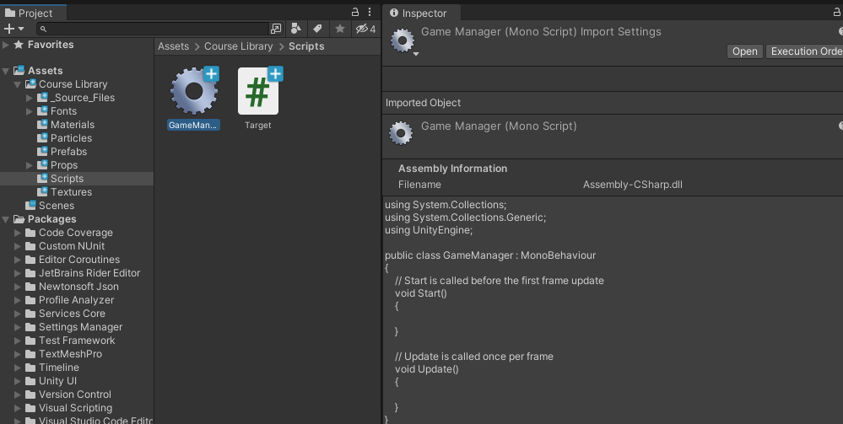Expand the Code Coverage package
The height and width of the screenshot is (424, 843).
(18, 233)
